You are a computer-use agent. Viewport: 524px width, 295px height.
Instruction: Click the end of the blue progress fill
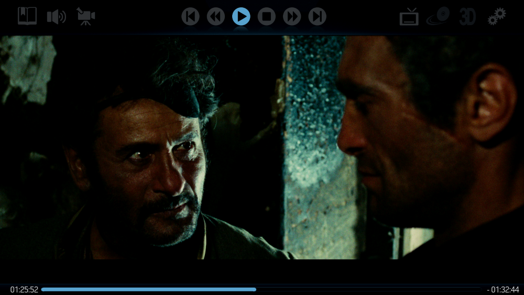point(255,289)
